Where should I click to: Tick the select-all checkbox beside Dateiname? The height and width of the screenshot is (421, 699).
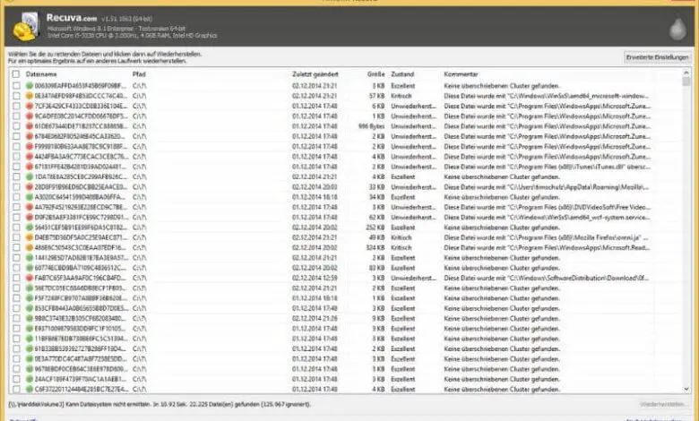pyautogui.click(x=16, y=74)
